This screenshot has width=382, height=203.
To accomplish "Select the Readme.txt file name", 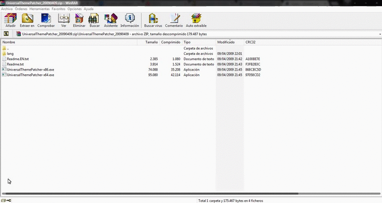I will click(15, 64).
